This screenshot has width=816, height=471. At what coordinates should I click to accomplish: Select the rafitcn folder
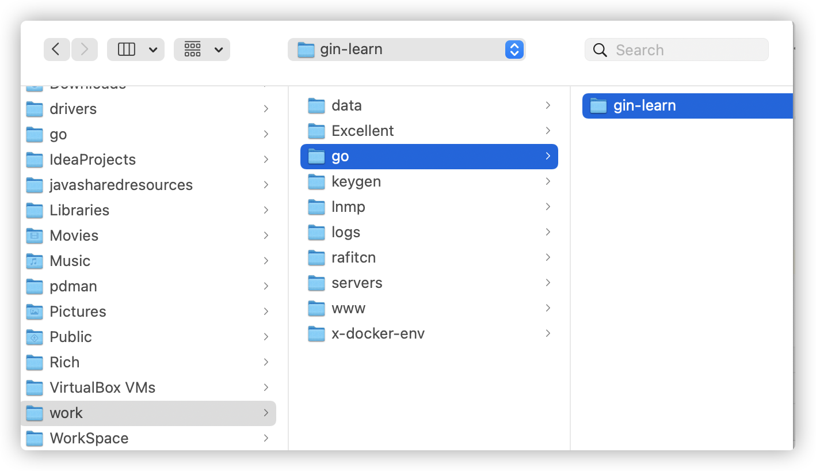click(429, 257)
